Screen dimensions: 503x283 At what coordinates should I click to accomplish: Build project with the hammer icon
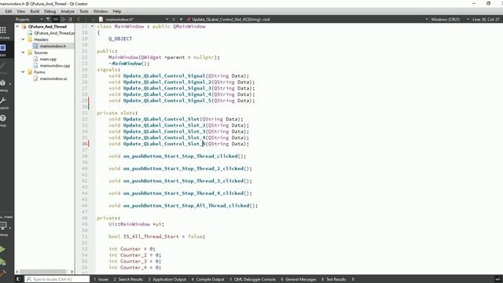tap(2, 274)
